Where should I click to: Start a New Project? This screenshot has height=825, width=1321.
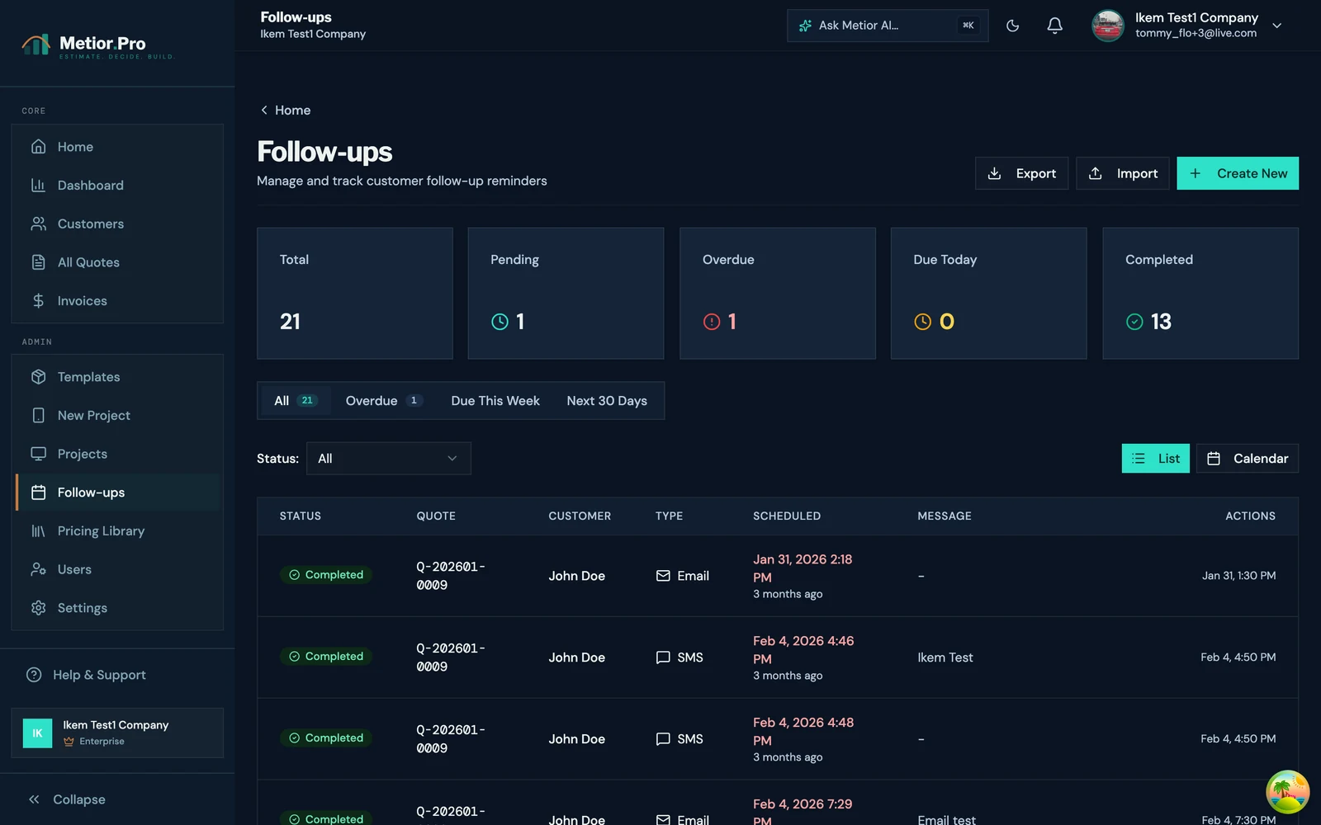(x=117, y=416)
